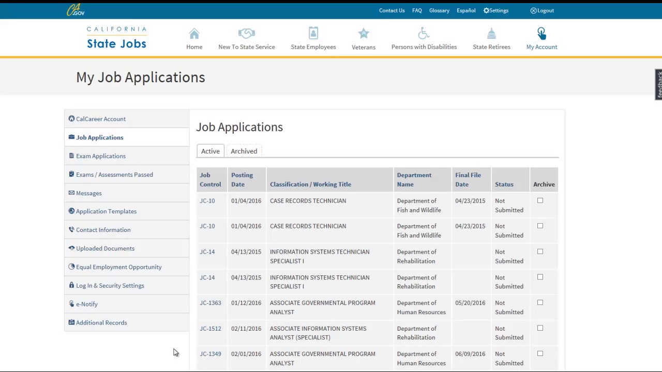The width and height of the screenshot is (662, 372).
Task: Select the 02/11/2016 posting date cell
Action: tap(246, 328)
